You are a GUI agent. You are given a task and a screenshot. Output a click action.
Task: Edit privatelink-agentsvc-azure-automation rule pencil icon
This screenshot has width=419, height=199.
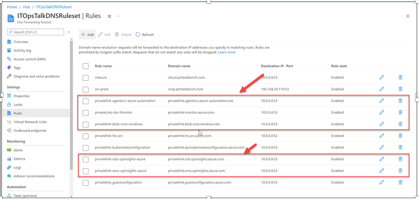382,101
